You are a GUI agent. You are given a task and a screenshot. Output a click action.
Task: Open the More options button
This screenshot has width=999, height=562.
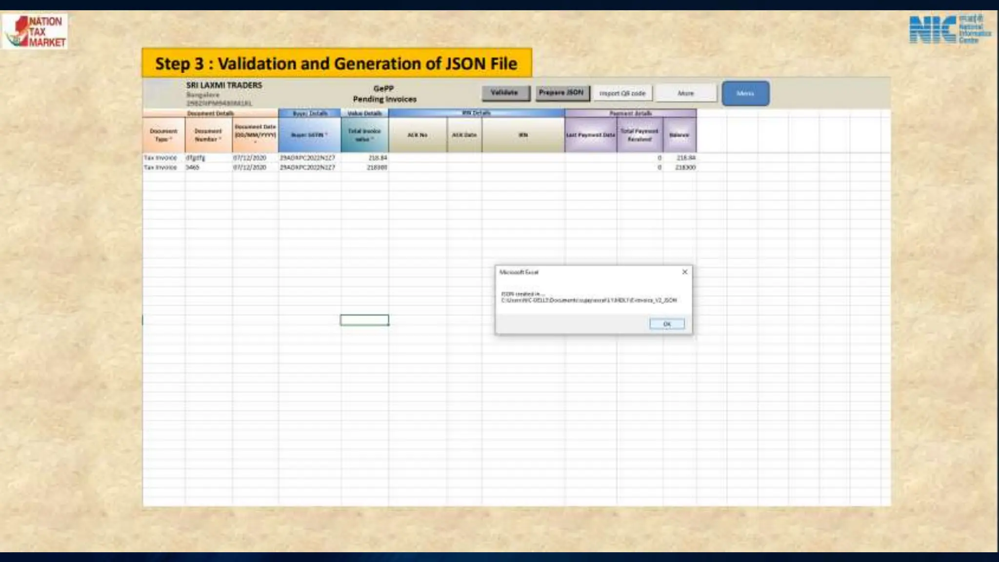pos(685,93)
